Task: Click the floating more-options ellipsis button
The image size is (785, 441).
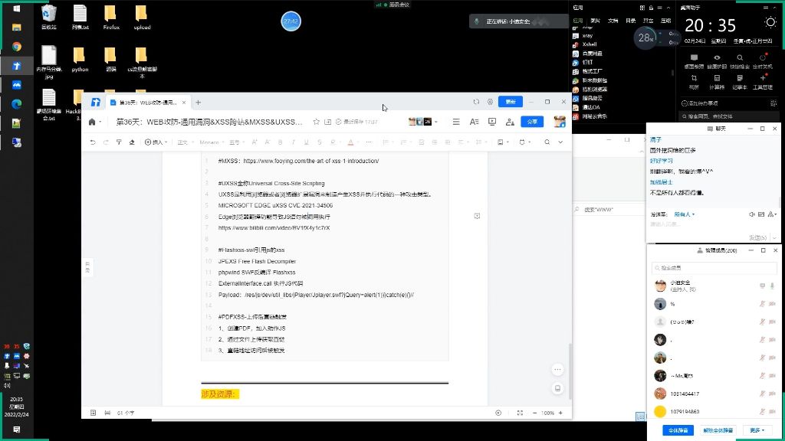Action: point(557,370)
